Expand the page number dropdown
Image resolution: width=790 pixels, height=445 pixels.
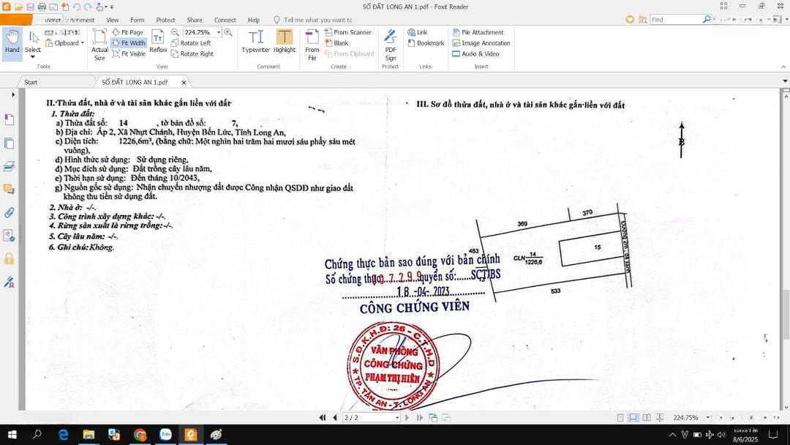(397, 417)
